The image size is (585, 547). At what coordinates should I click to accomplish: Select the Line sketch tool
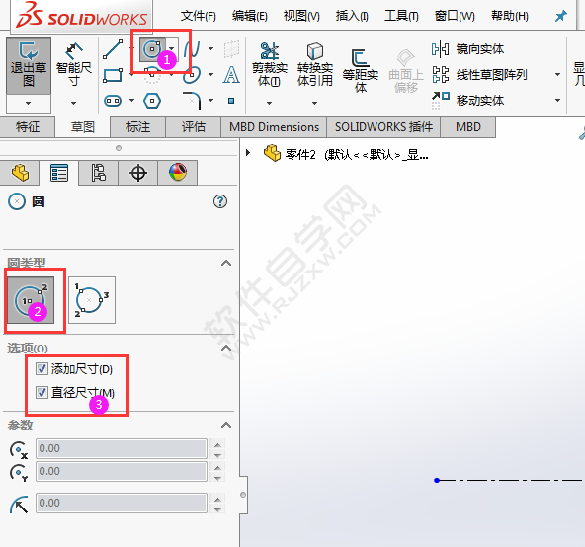pos(113,49)
